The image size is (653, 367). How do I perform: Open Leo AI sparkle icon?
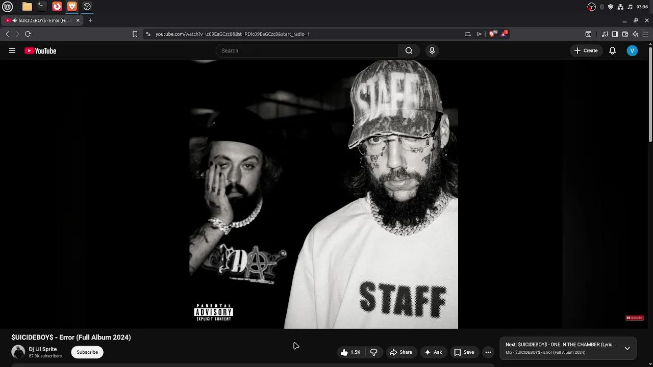(x=635, y=34)
